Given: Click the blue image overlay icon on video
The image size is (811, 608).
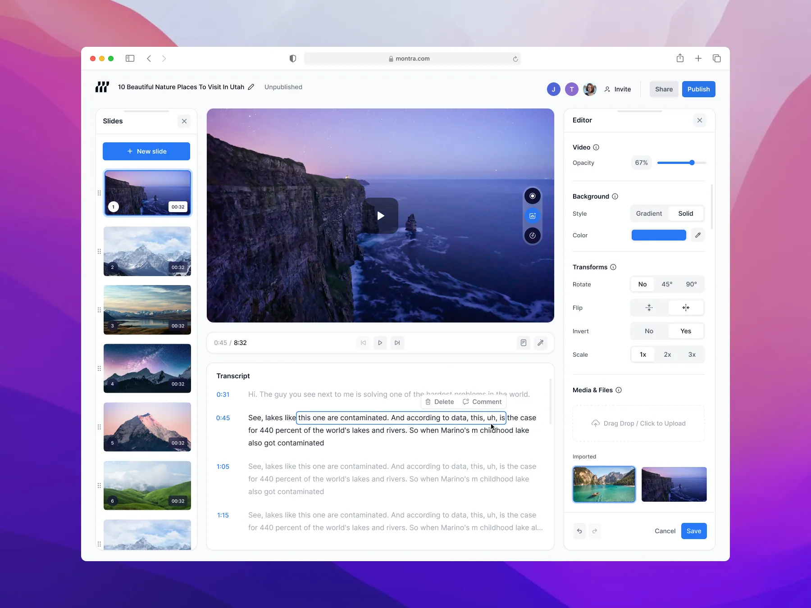Looking at the screenshot, I should [533, 216].
